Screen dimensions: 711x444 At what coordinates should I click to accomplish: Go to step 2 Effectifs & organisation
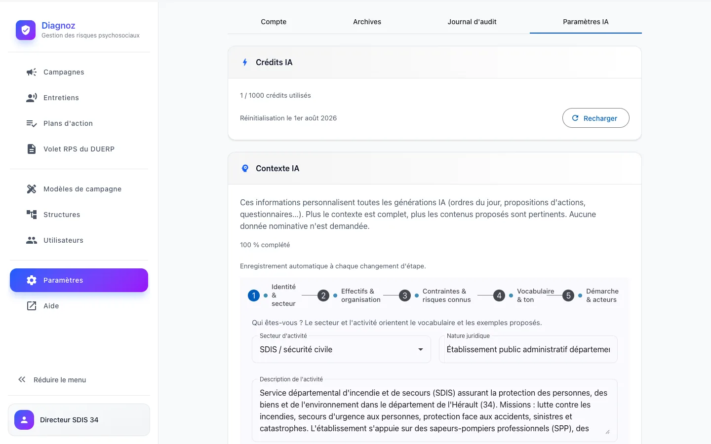click(x=349, y=296)
